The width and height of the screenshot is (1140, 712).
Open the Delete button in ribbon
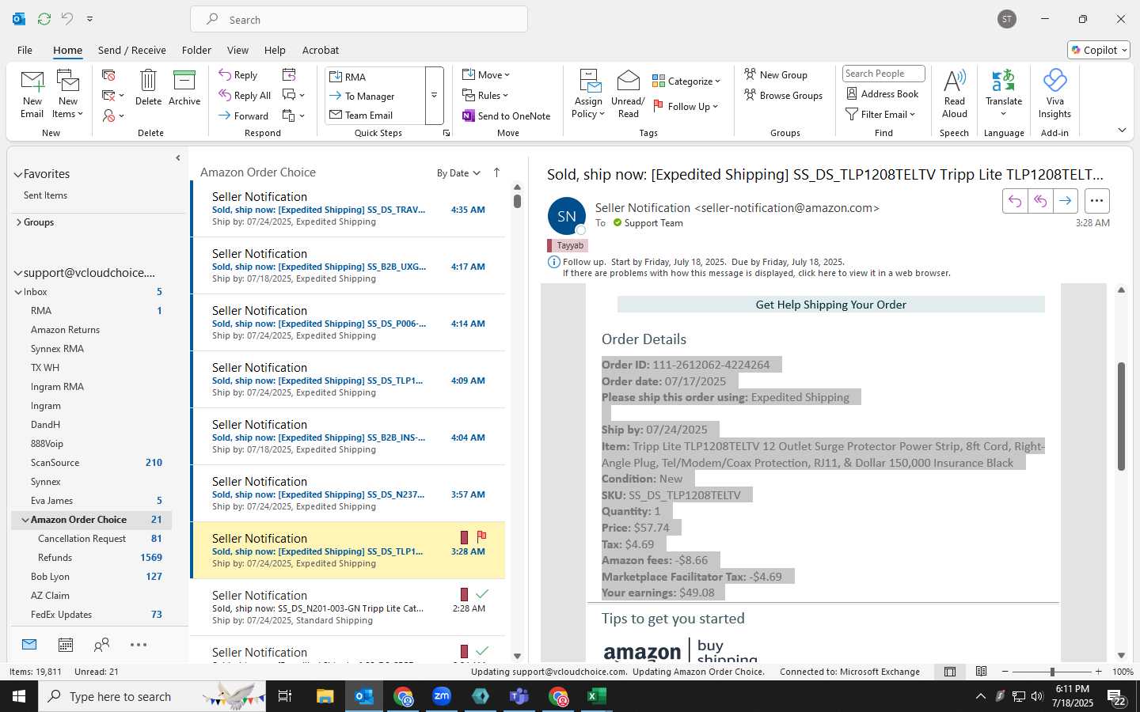[148, 87]
